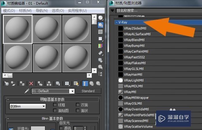202x130 pixels.
Task: Select VRayHairMtl in the list
Action: 160,75
